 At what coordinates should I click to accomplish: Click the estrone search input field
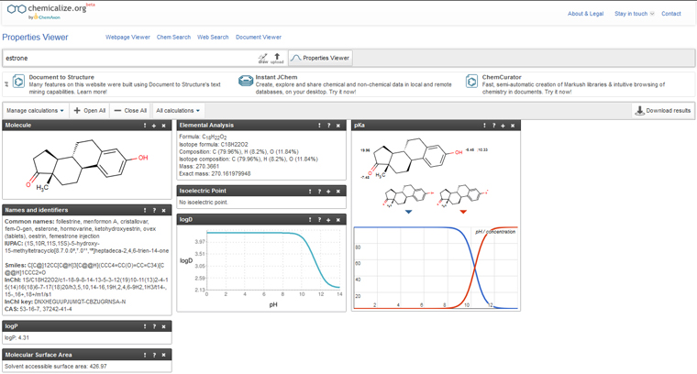click(128, 58)
